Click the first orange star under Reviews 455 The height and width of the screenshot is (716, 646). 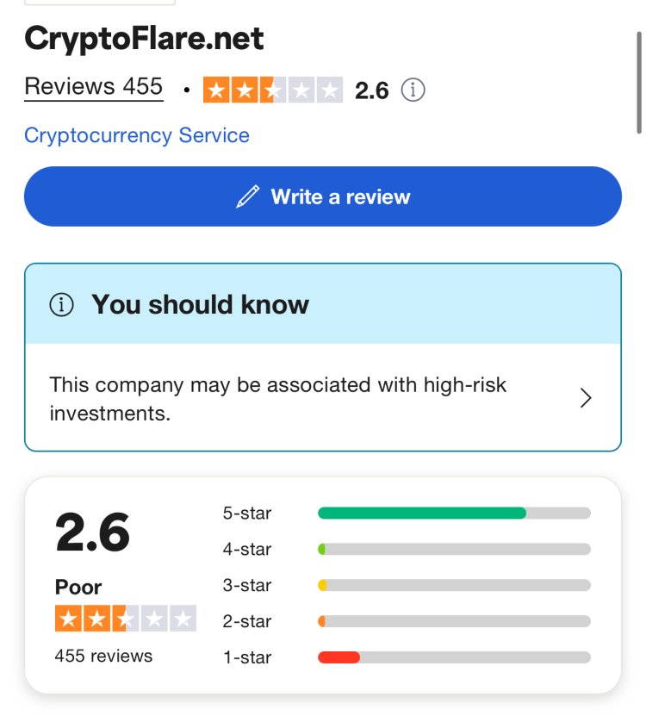click(217, 89)
